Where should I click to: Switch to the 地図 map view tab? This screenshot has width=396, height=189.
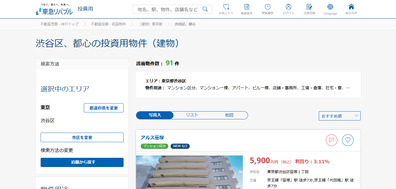click(229, 115)
